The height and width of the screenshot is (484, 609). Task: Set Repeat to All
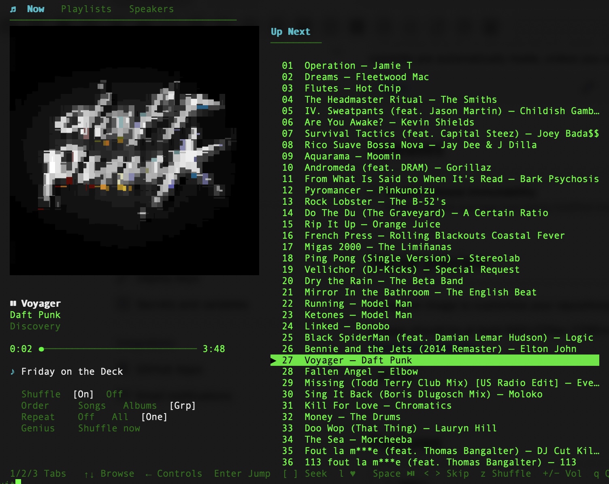120,417
